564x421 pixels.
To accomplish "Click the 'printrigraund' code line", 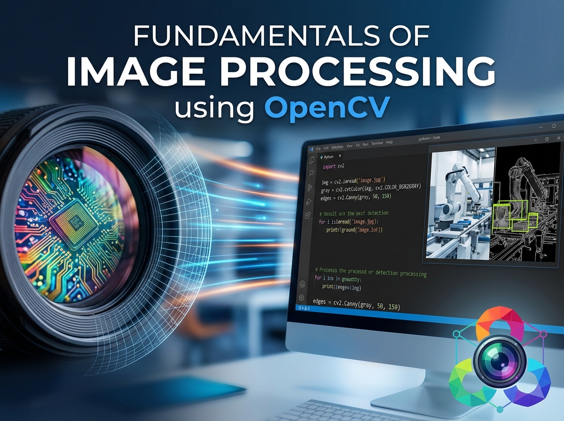I will [x=354, y=230].
